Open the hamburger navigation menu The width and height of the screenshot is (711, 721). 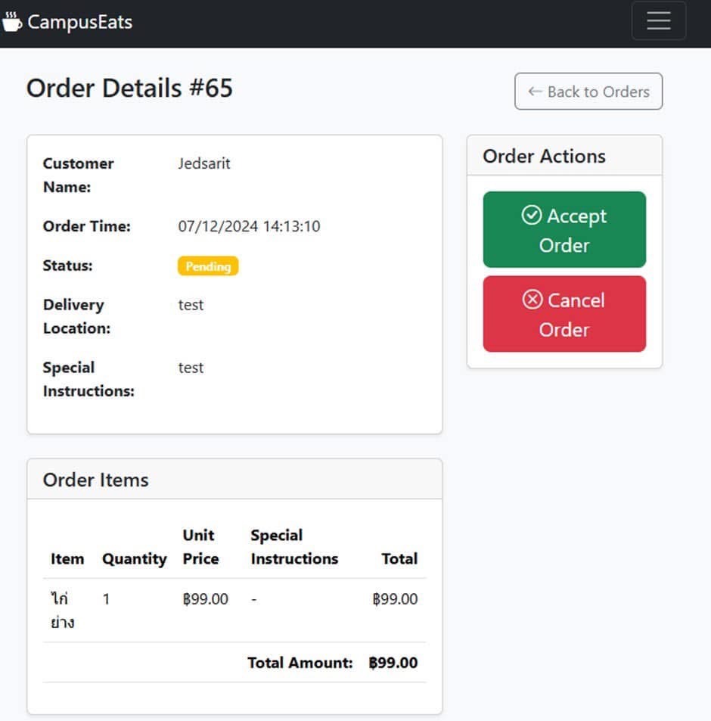pos(658,21)
